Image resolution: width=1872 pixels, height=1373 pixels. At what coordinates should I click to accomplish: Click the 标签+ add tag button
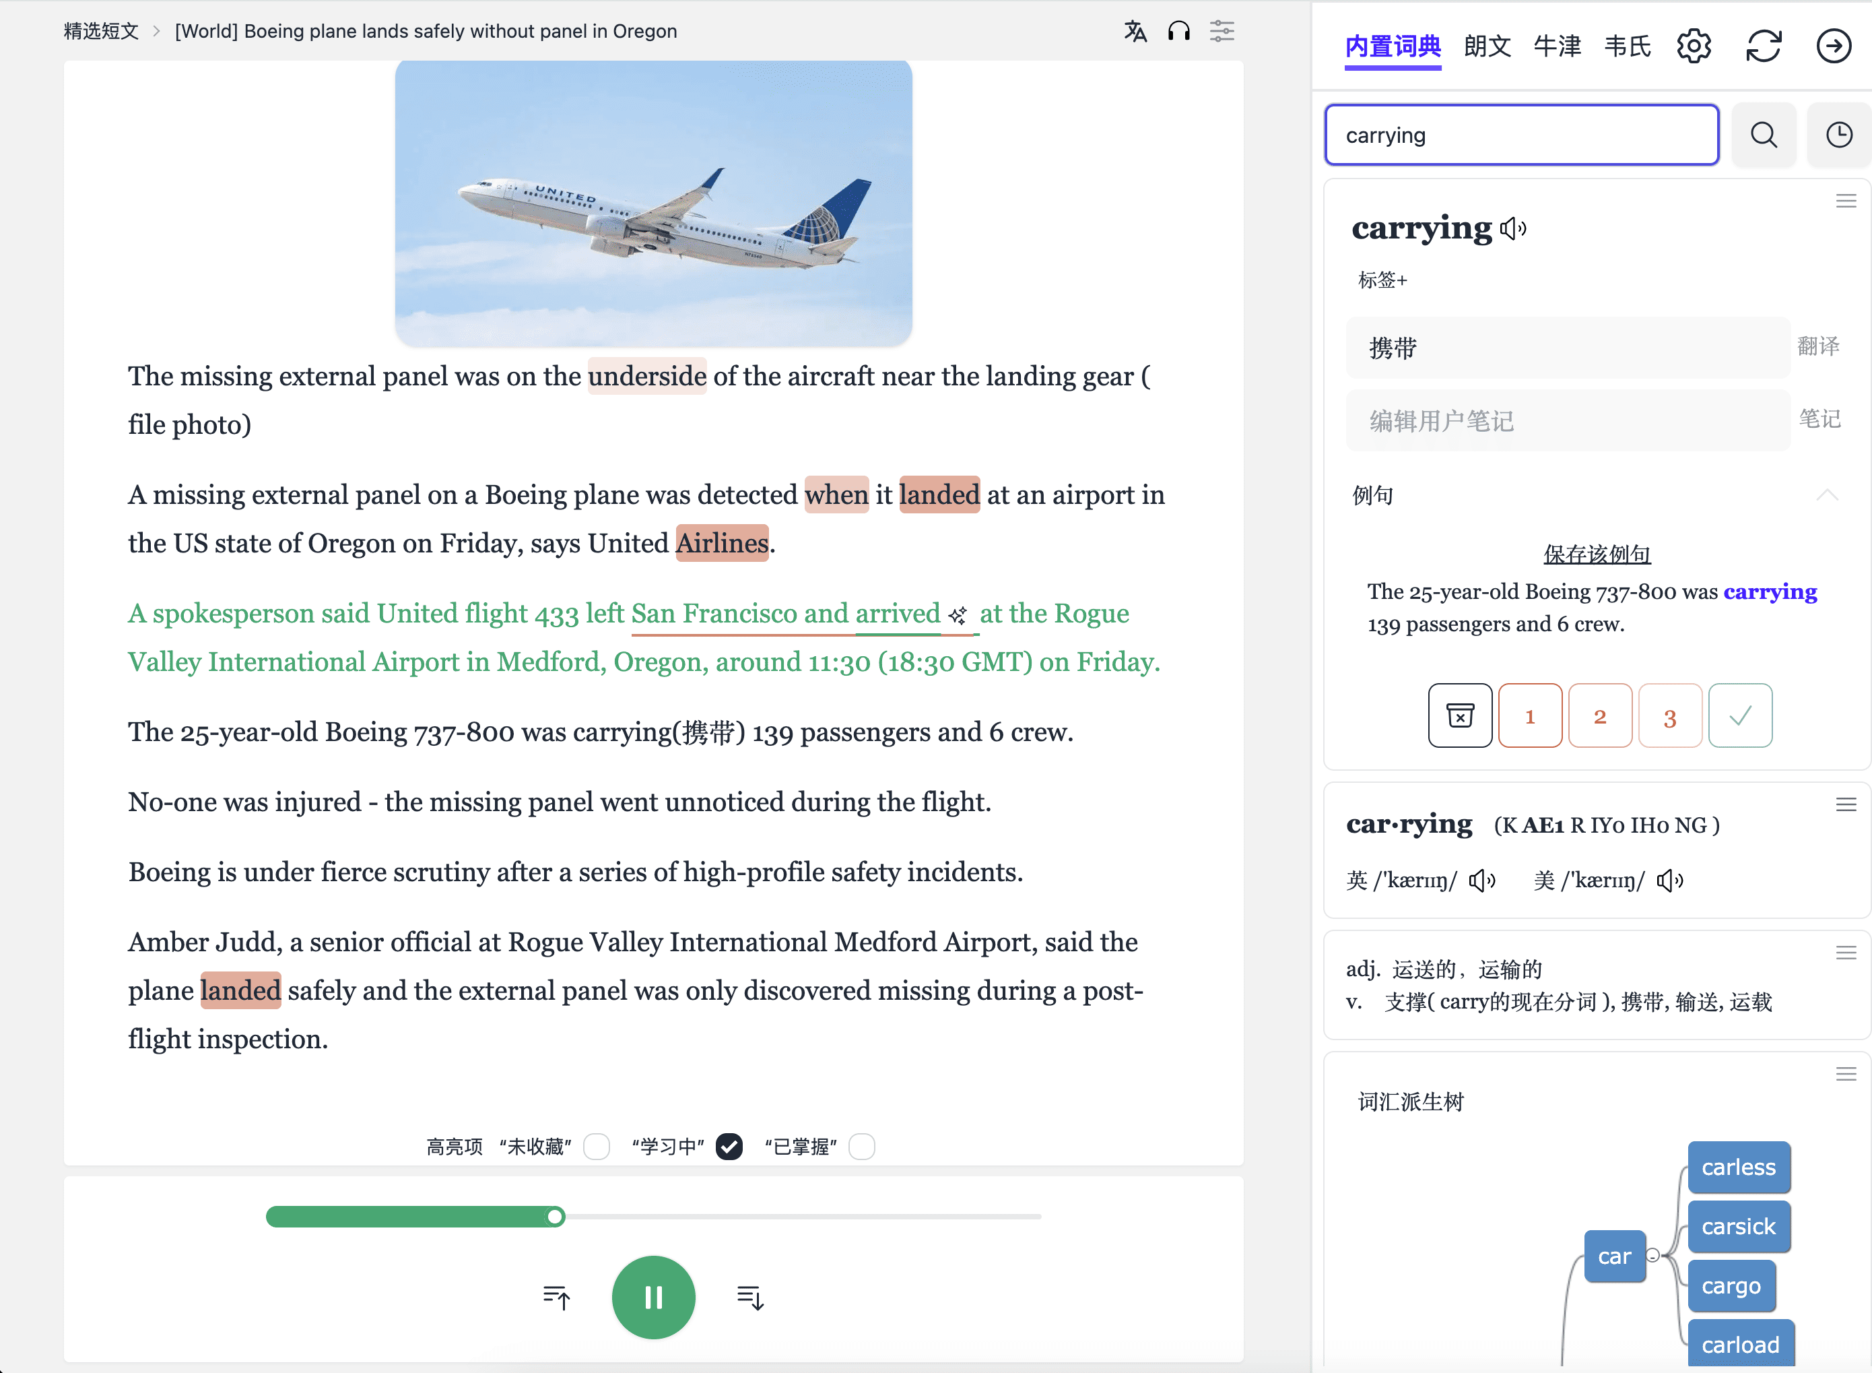(x=1383, y=280)
